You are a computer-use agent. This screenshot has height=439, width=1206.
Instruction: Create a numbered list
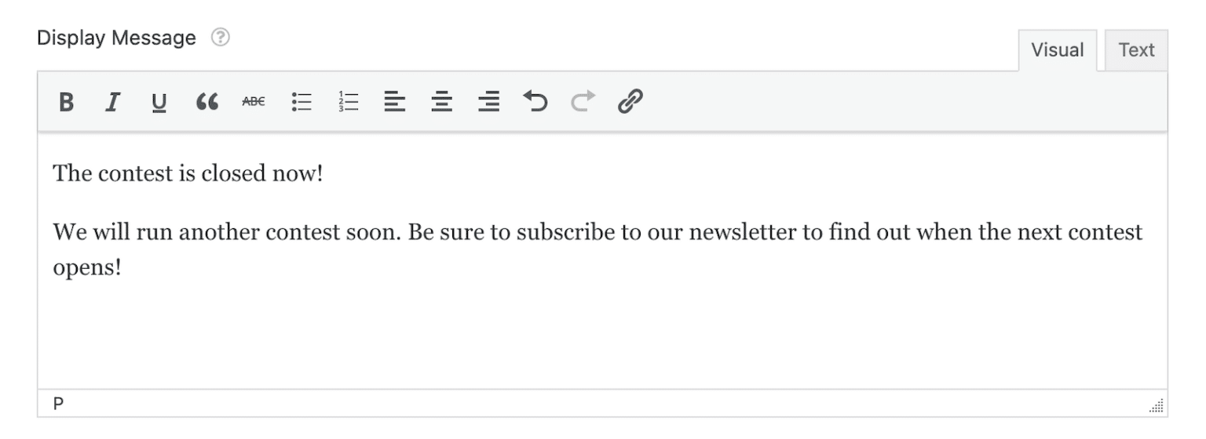click(348, 102)
